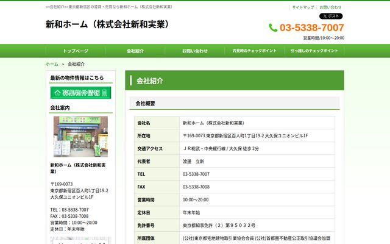Click the 定休日 table label
The width and height of the screenshot is (390, 244).
[144, 213]
